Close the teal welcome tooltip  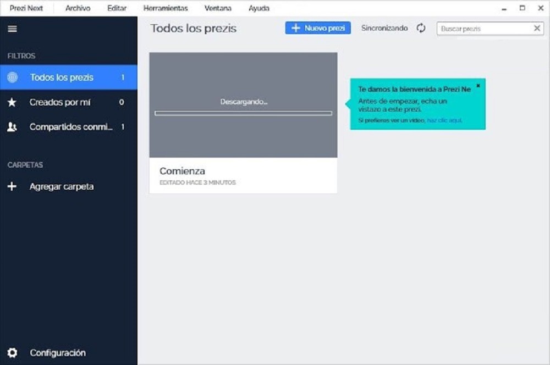478,86
